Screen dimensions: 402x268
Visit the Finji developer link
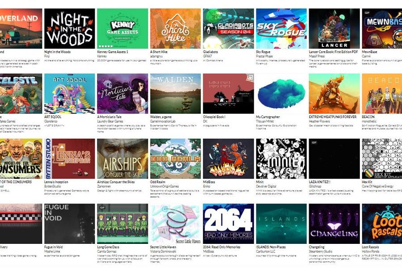[x=47, y=56]
